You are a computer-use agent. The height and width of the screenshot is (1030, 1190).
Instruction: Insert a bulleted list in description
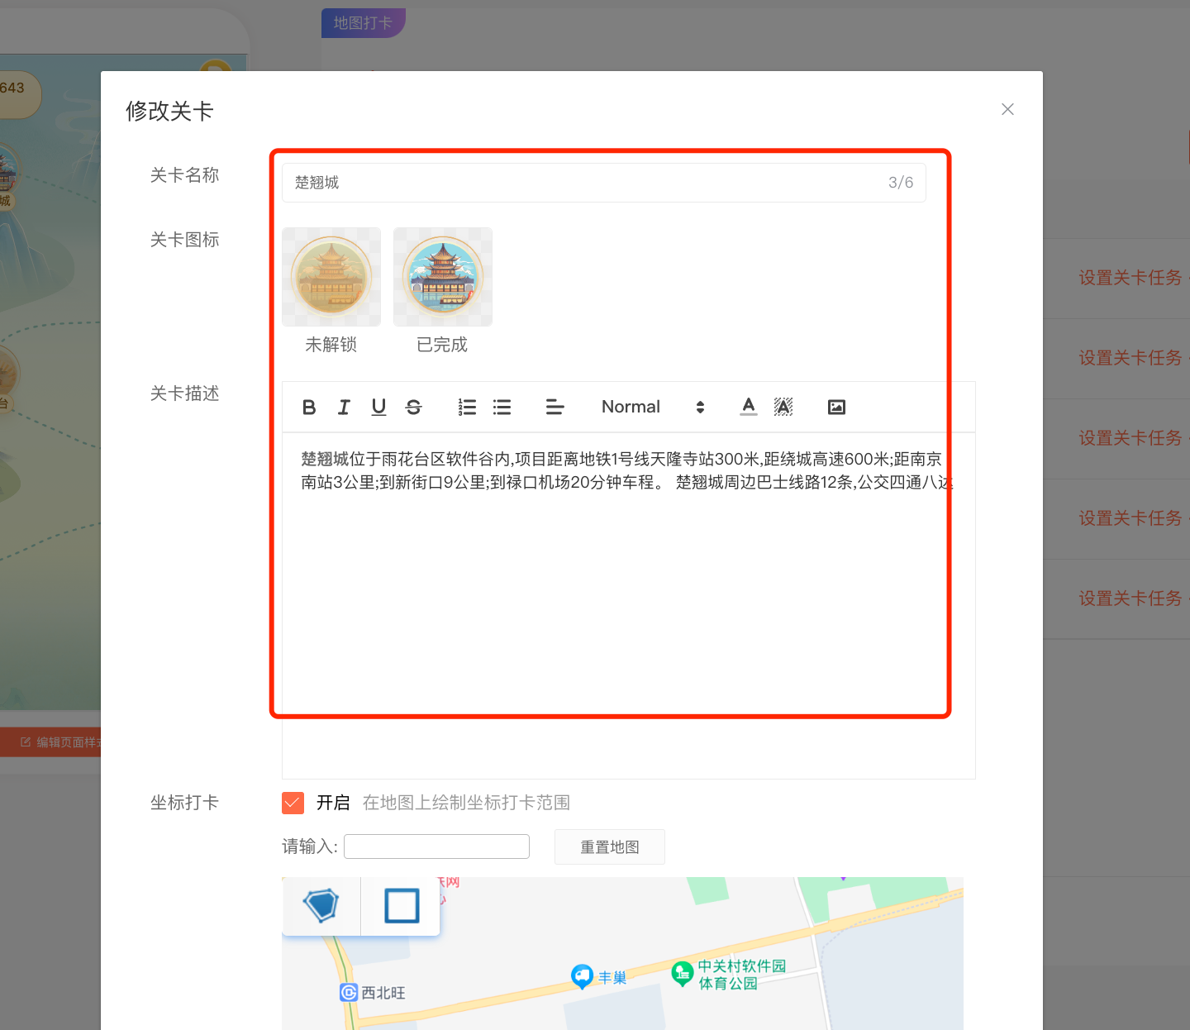pos(502,407)
